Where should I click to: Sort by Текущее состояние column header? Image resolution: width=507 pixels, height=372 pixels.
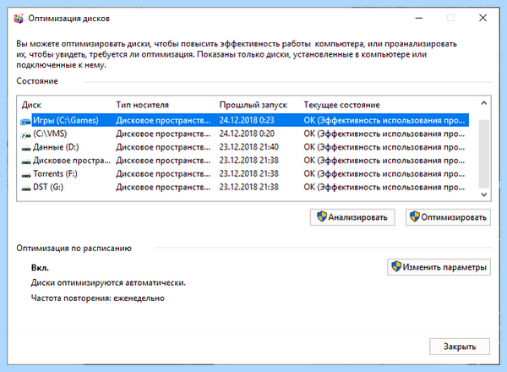(341, 105)
